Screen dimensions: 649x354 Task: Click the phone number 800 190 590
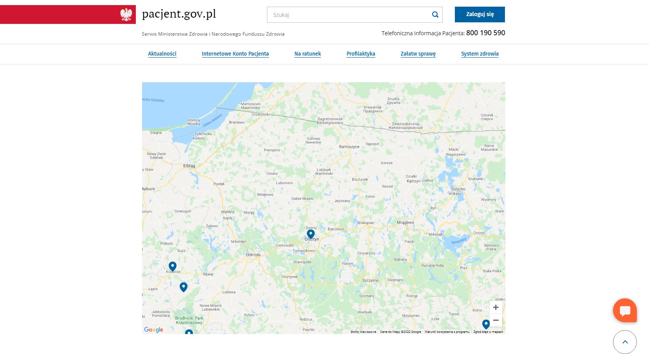point(485,33)
